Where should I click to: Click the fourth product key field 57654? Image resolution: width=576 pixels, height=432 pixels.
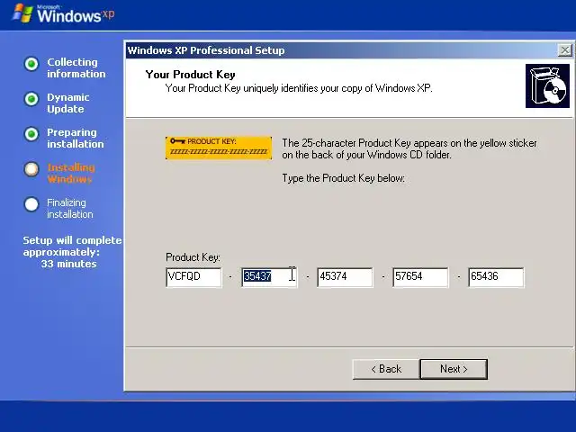point(420,277)
